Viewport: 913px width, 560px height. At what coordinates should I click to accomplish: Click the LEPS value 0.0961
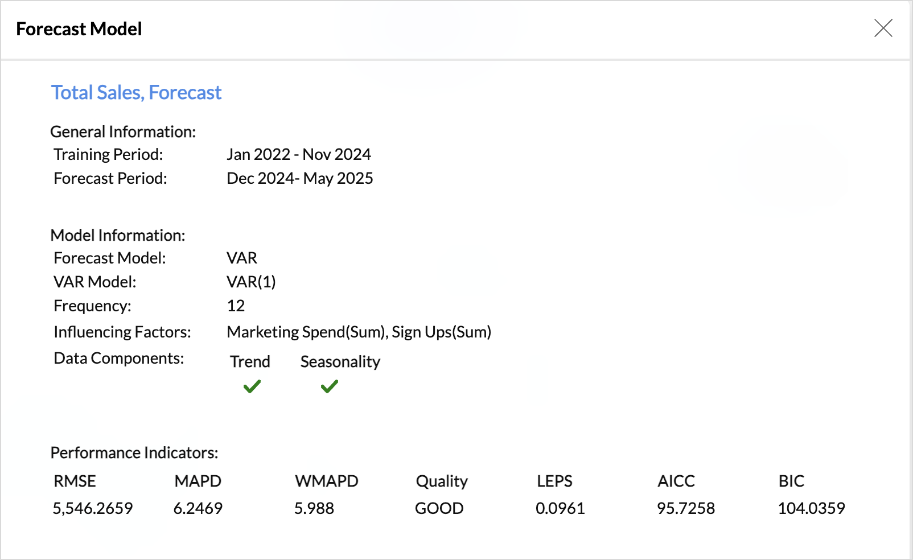tap(560, 508)
